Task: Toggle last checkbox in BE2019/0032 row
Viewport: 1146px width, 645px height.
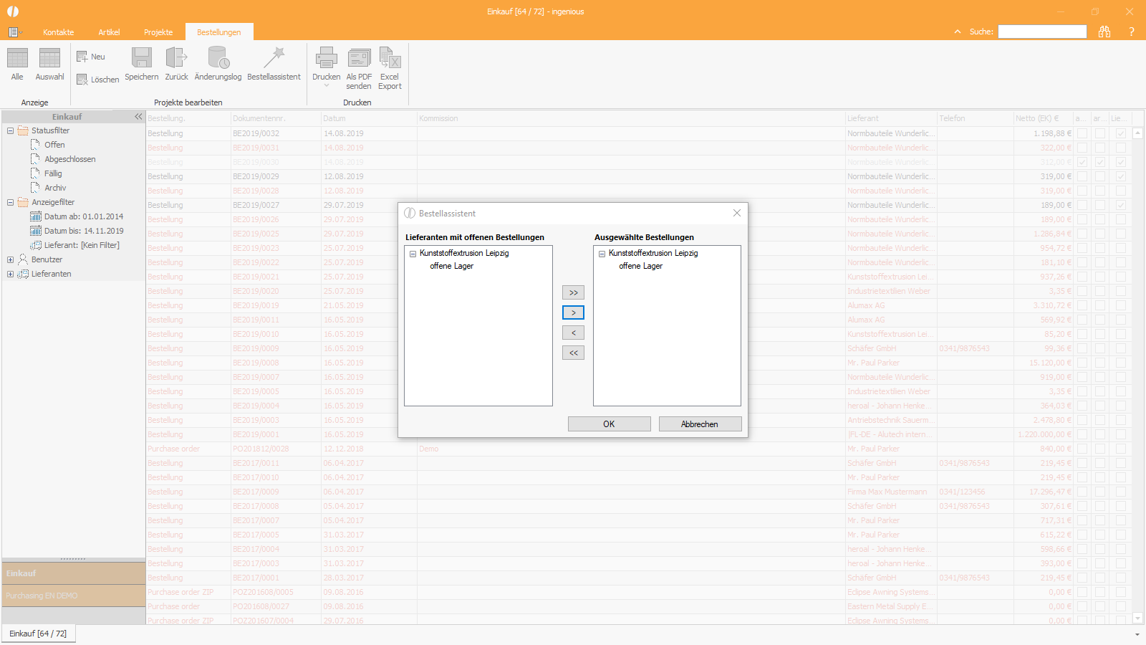Action: tap(1121, 133)
